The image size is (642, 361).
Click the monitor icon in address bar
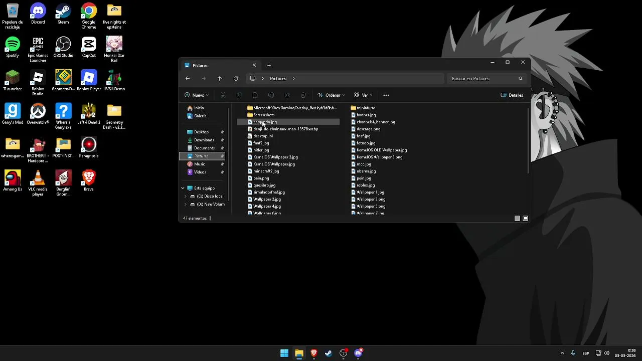click(253, 79)
